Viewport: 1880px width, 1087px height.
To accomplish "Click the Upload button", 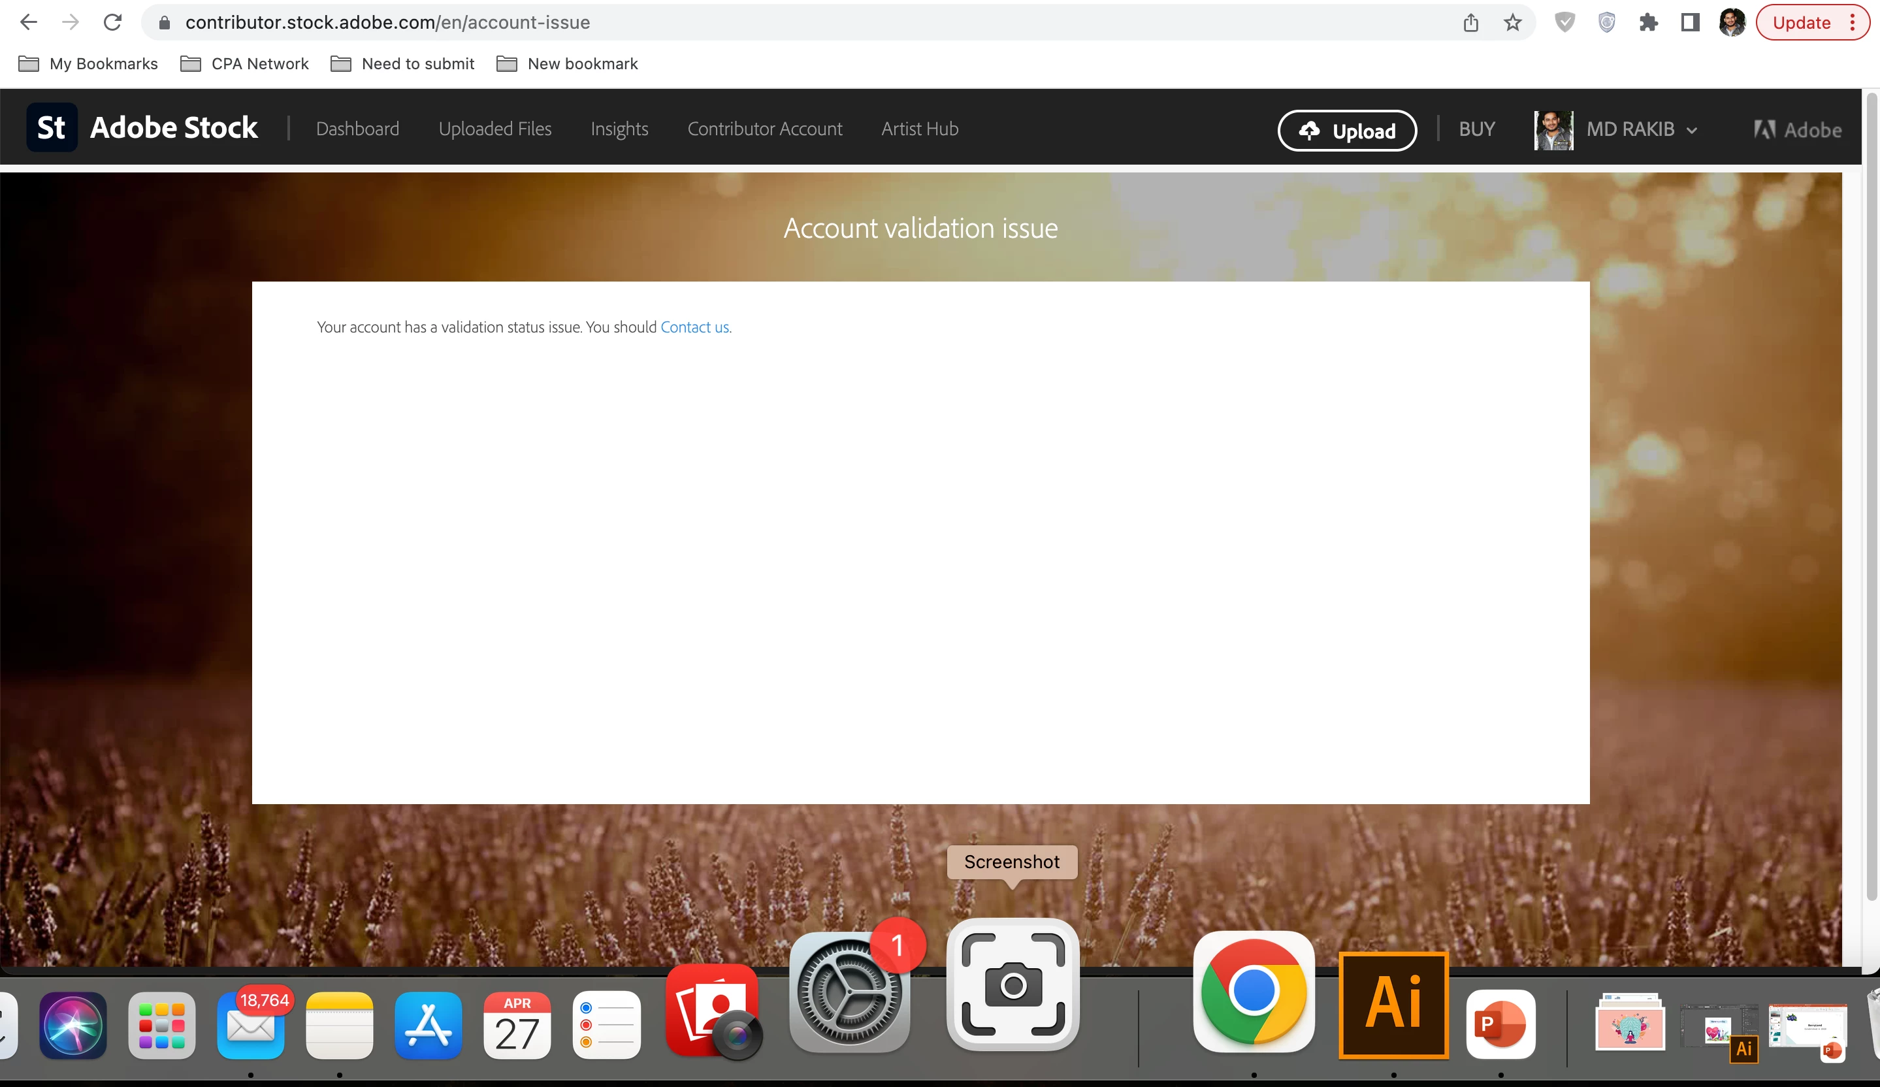I will point(1348,131).
